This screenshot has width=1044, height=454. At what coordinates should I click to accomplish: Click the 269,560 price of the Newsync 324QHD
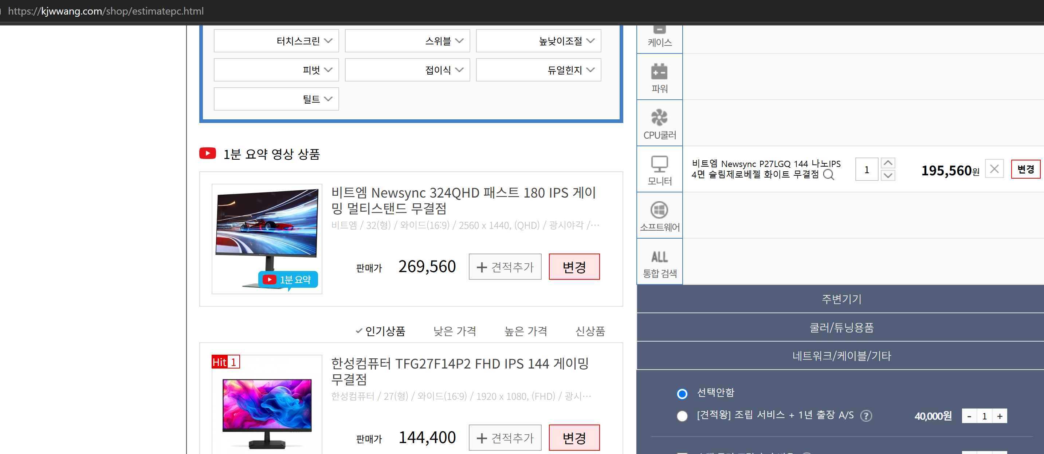[427, 267]
